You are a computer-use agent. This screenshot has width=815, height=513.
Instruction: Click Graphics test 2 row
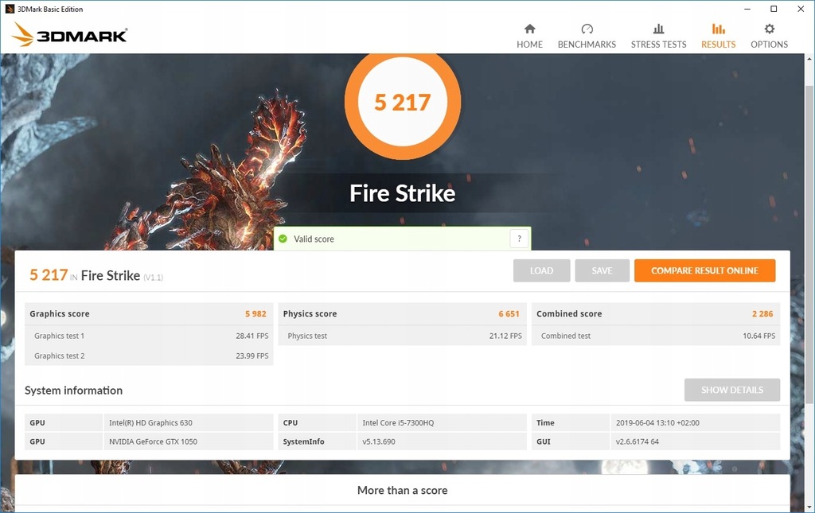point(149,356)
